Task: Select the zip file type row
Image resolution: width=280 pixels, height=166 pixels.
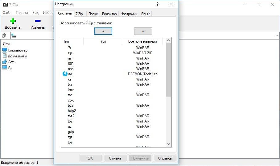Action: 113,53
